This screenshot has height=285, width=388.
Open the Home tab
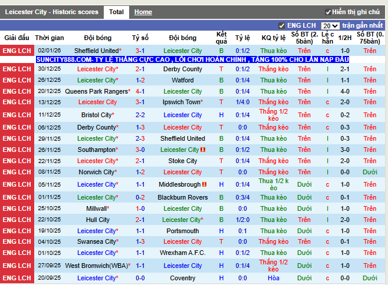[x=143, y=12]
